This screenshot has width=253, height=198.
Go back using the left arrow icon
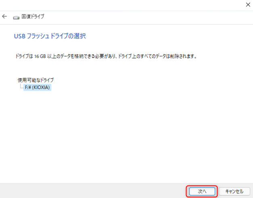click(4, 16)
